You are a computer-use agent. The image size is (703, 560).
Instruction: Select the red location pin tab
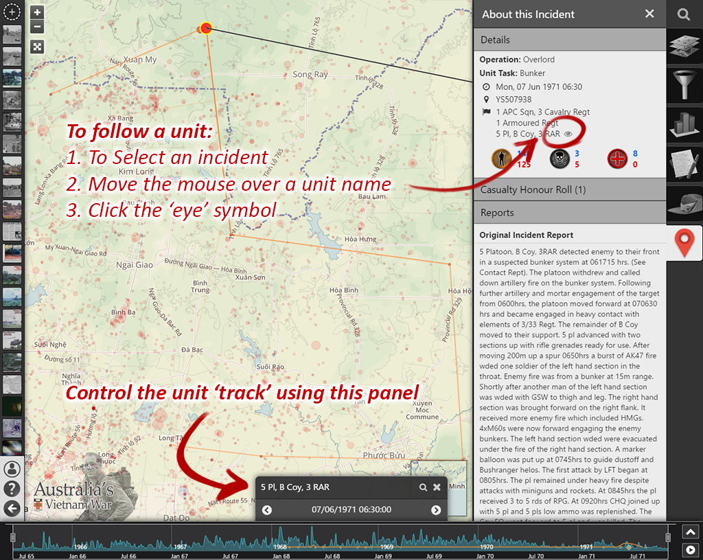(684, 244)
